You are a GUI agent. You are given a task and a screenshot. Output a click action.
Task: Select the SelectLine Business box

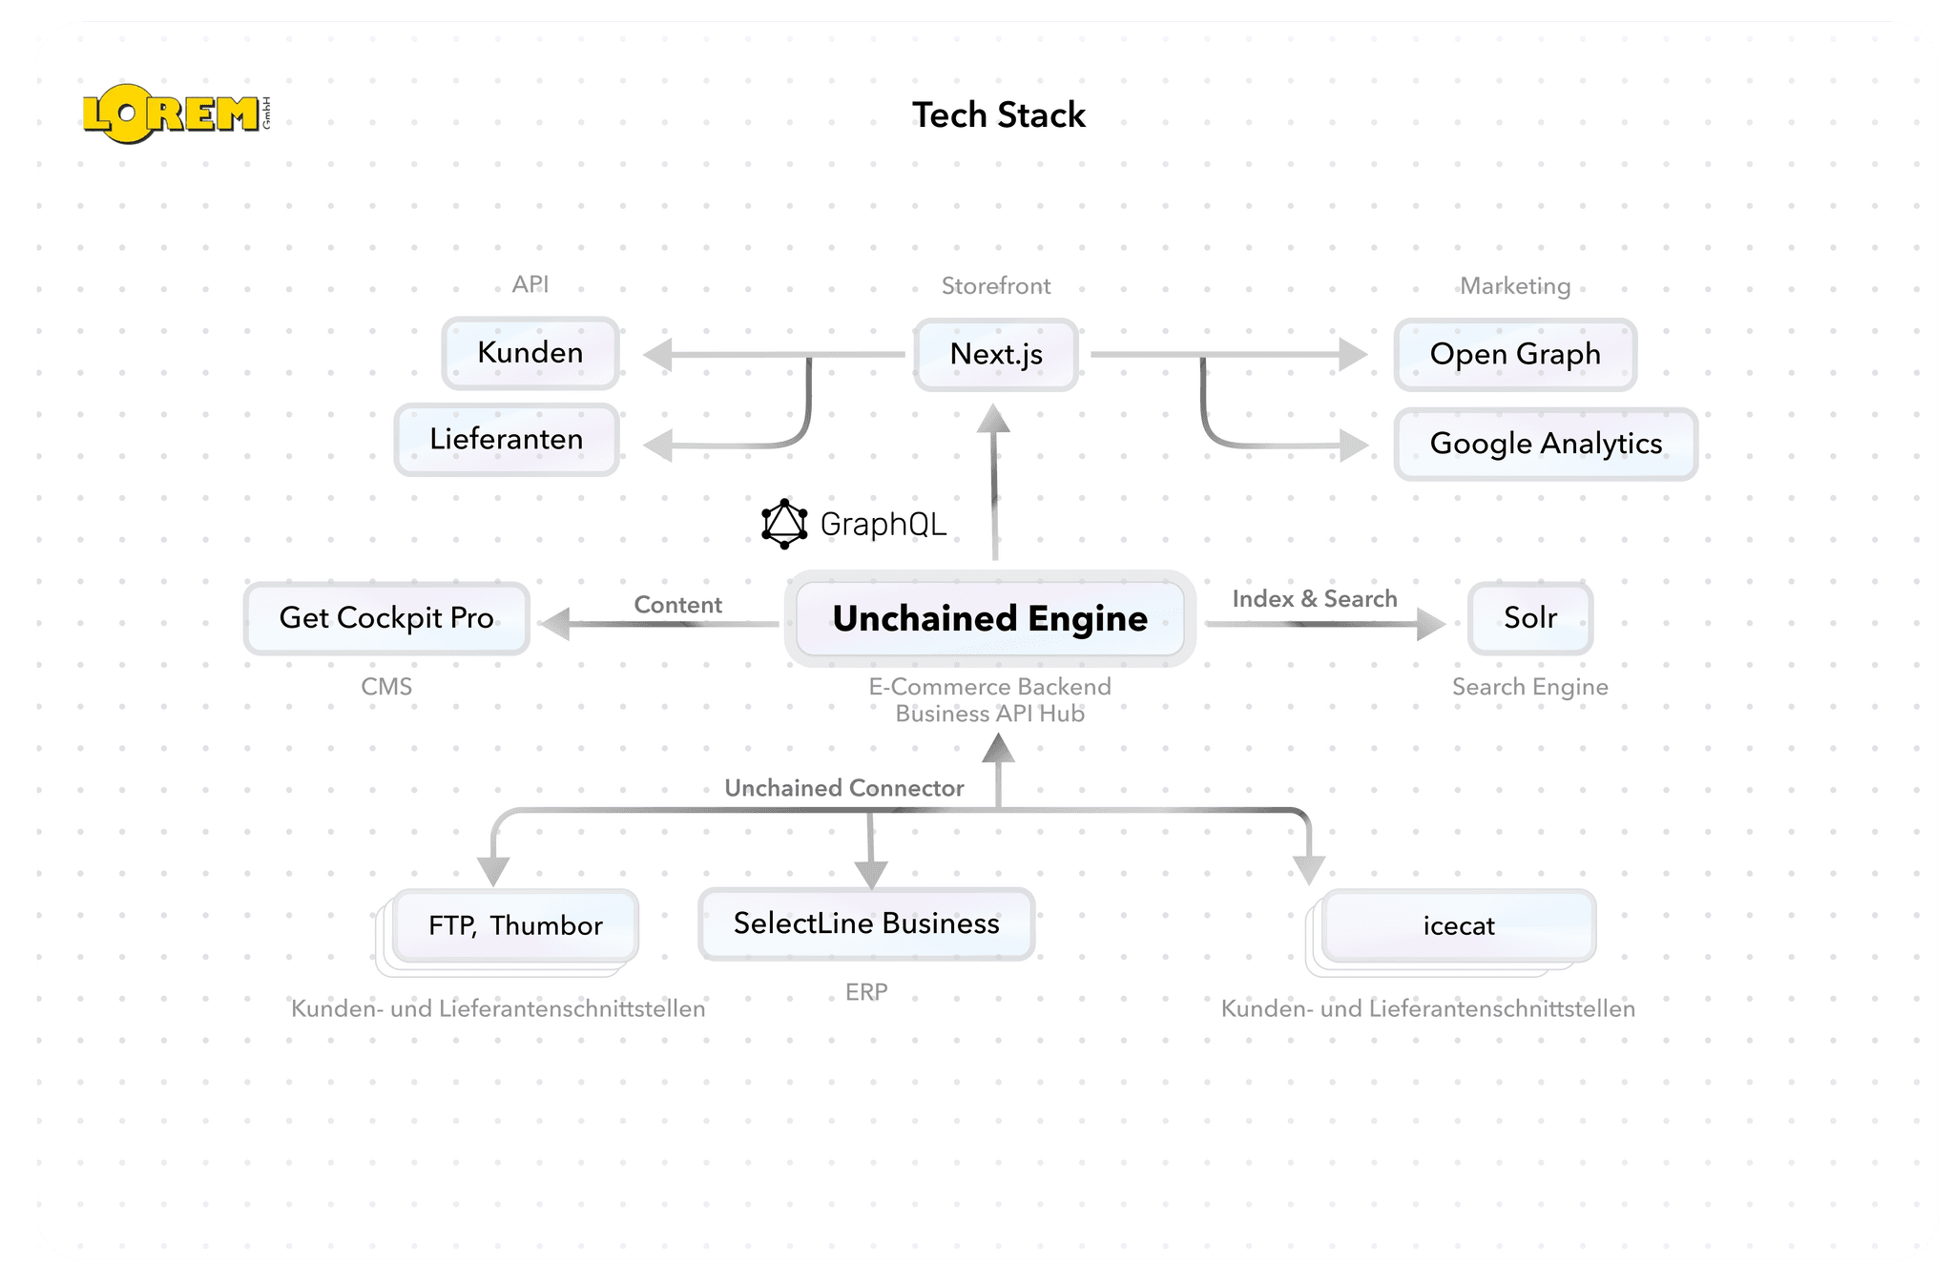[866, 923]
